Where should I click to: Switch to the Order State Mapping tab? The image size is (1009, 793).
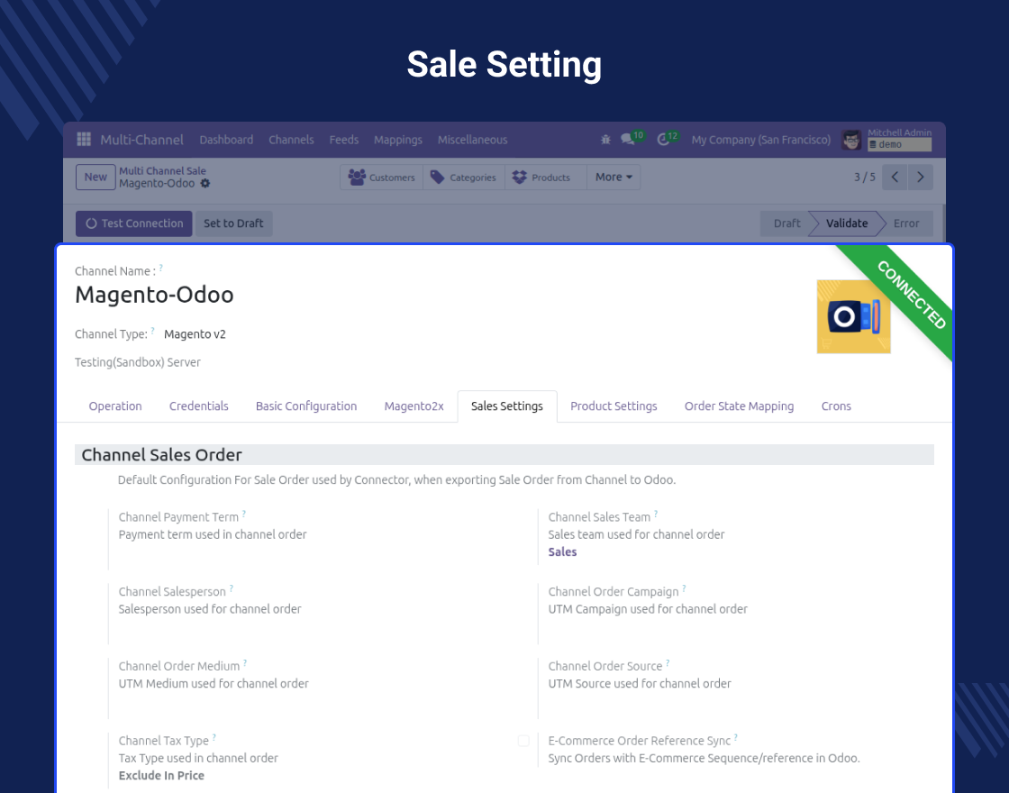coord(739,406)
